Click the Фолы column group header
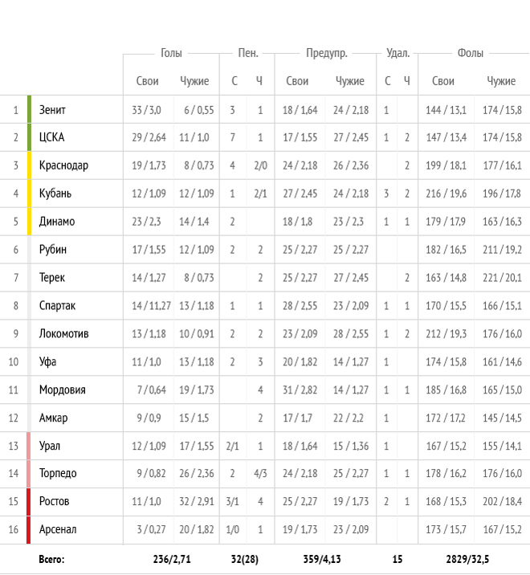Viewport: 530px width, 575px height. tap(471, 53)
